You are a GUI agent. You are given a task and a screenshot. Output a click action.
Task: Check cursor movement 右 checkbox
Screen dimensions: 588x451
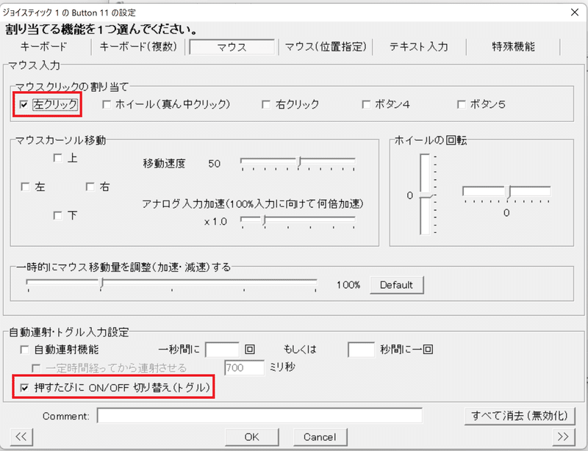click(90, 187)
